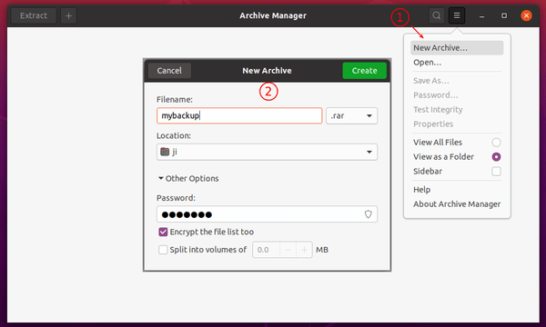Click the green Create button

point(364,71)
